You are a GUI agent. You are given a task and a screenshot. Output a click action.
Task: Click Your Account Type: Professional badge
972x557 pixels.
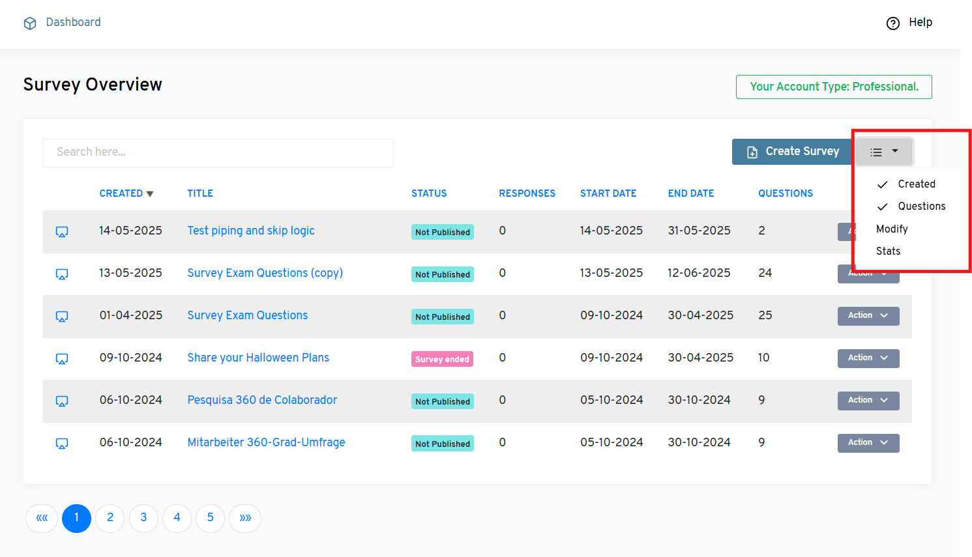(834, 87)
